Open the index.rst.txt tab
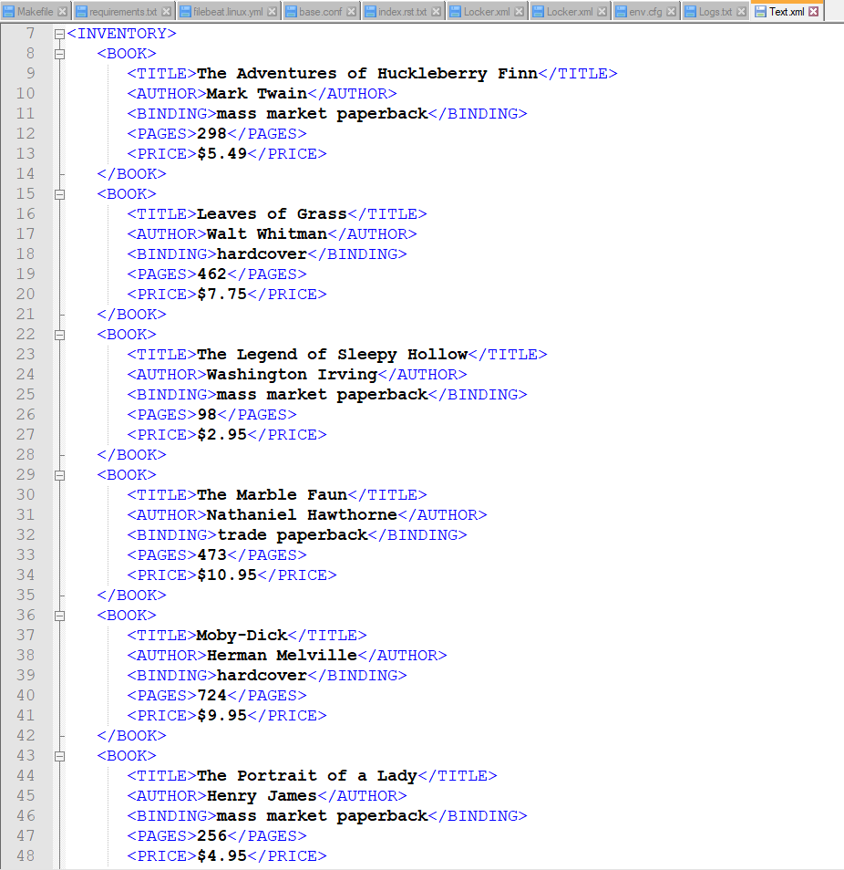 pyautogui.click(x=403, y=12)
